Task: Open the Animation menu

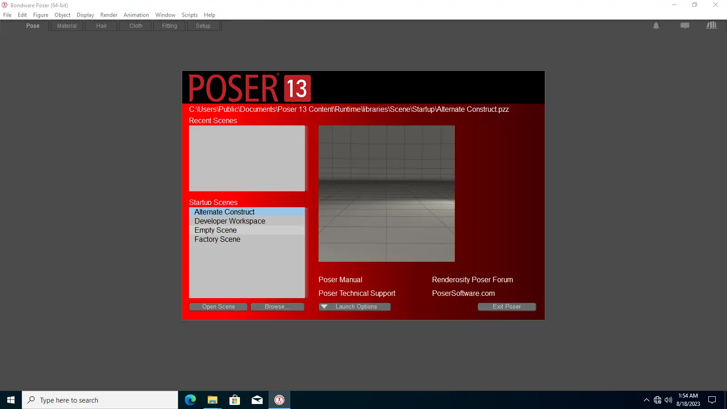Action: (136, 15)
